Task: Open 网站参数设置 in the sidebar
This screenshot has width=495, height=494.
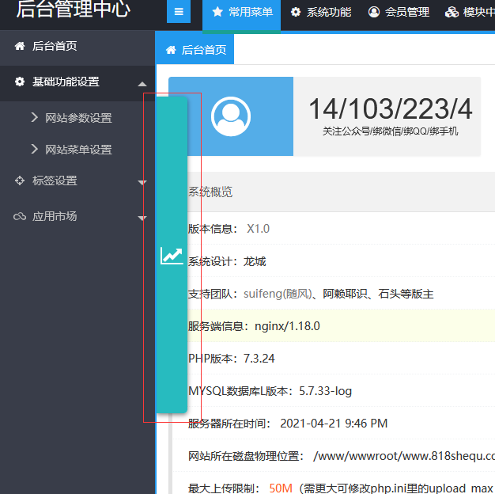Action: (78, 118)
